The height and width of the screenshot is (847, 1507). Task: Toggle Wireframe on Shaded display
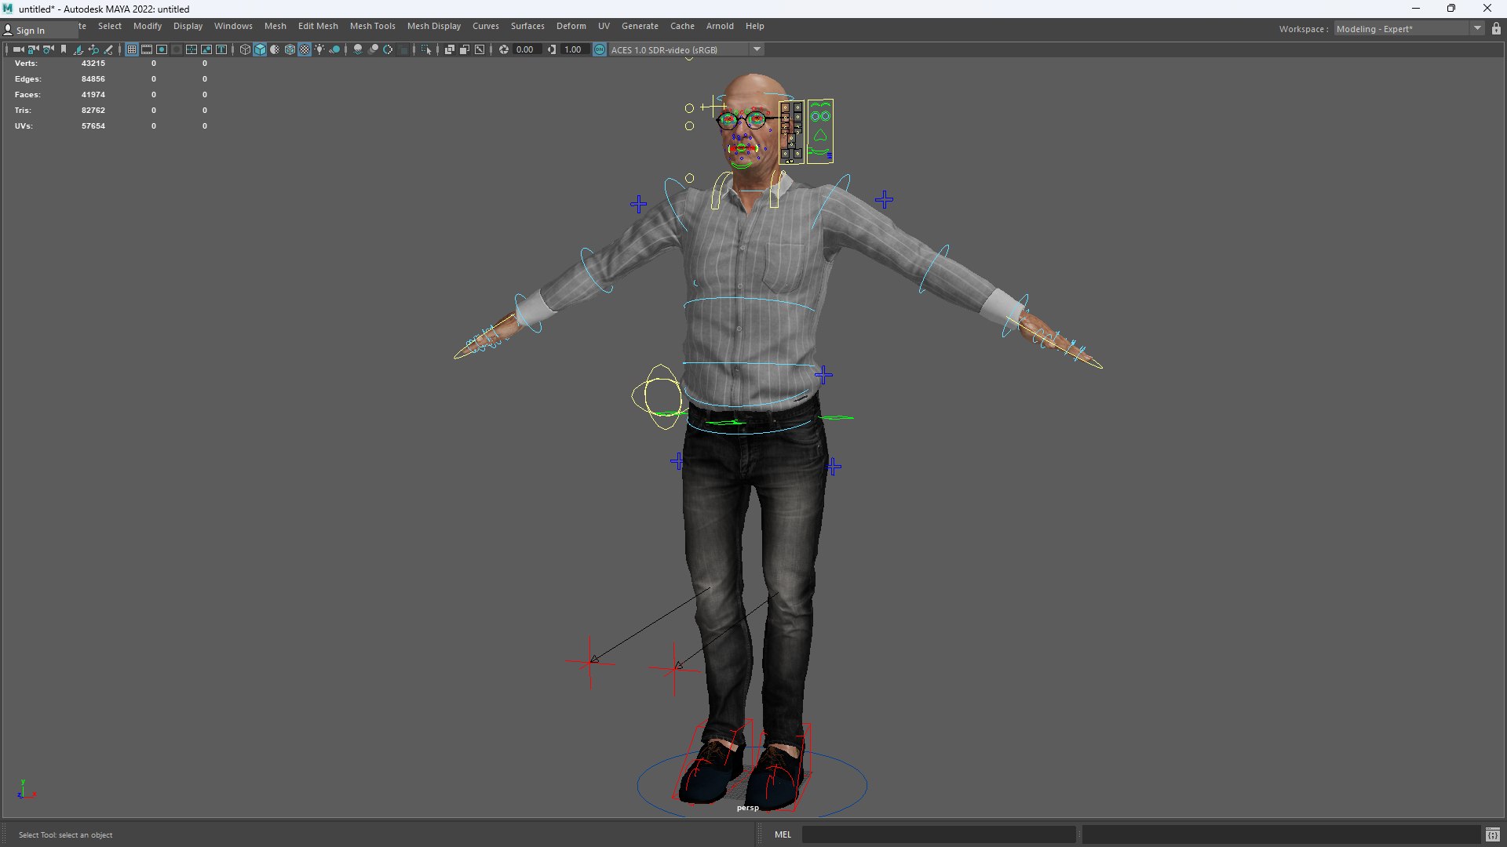(290, 49)
